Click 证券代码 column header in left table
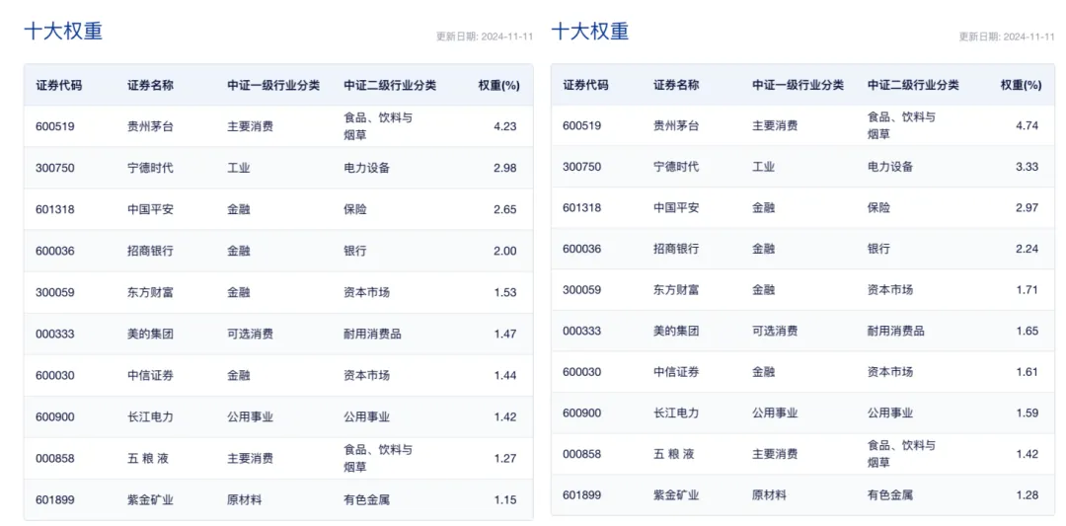The height and width of the screenshot is (526, 1066). (59, 86)
